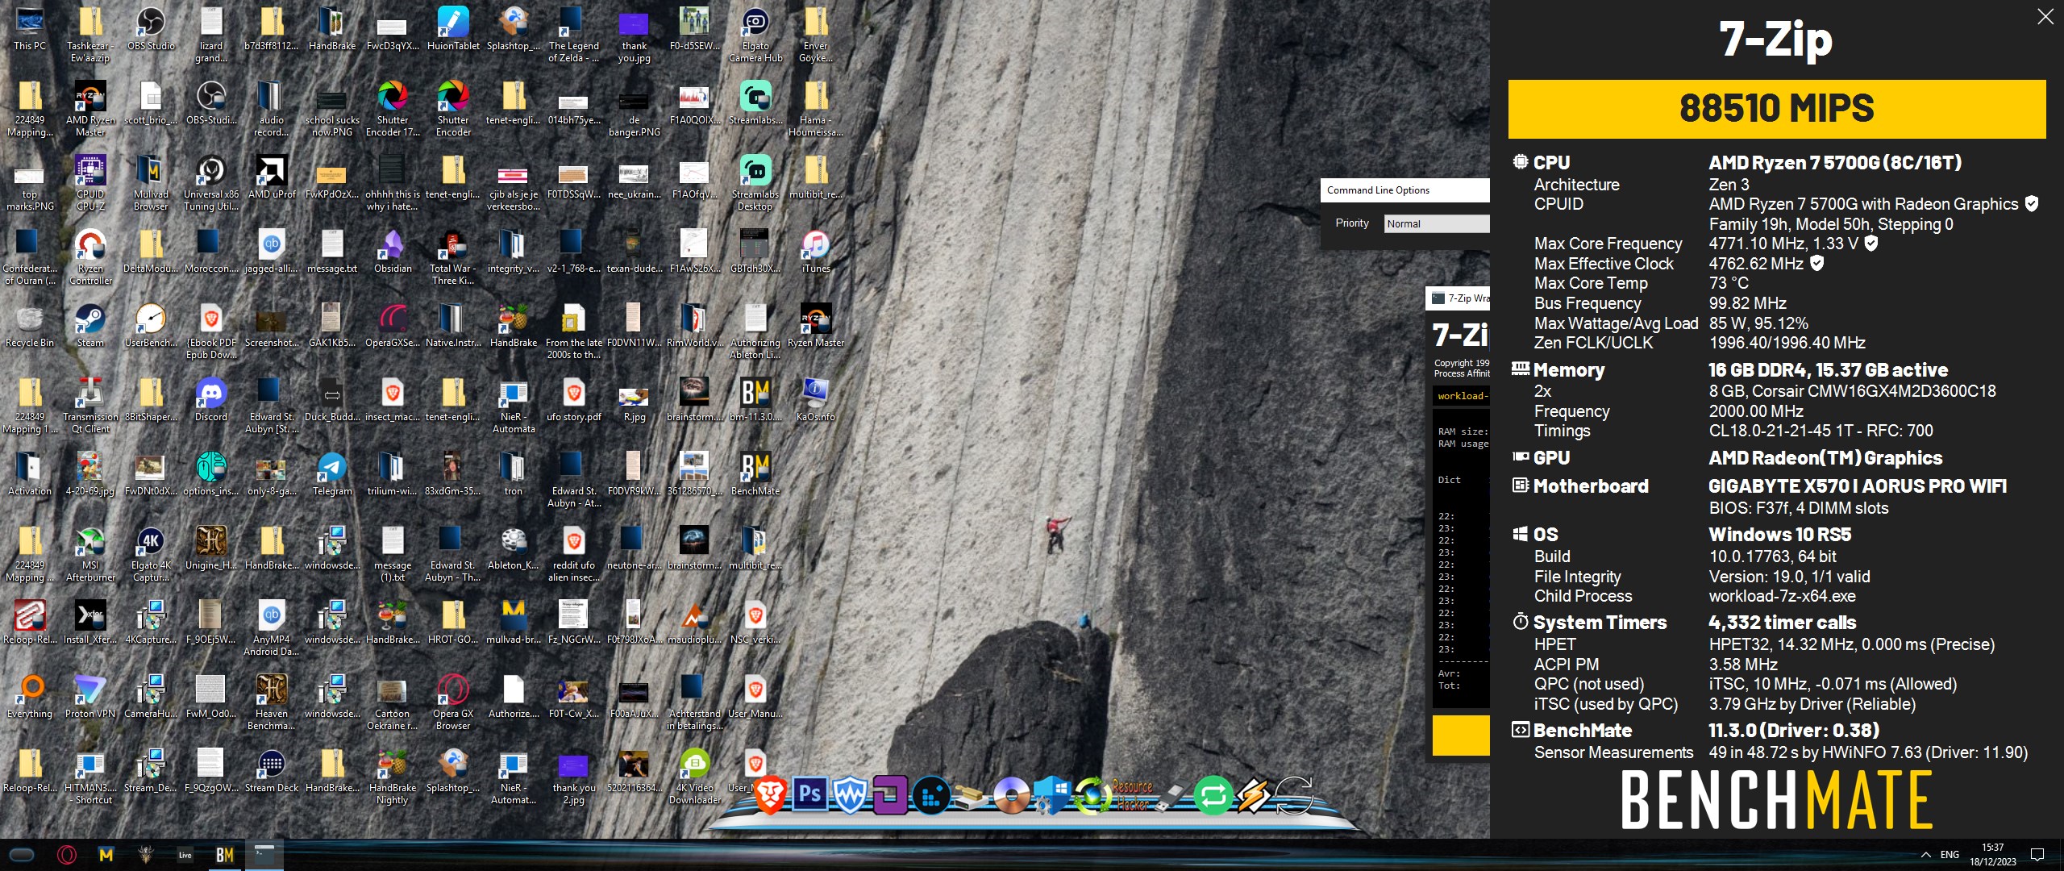This screenshot has width=2064, height=871.
Task: Launch Photoshop from the dock
Action: pyautogui.click(x=810, y=796)
